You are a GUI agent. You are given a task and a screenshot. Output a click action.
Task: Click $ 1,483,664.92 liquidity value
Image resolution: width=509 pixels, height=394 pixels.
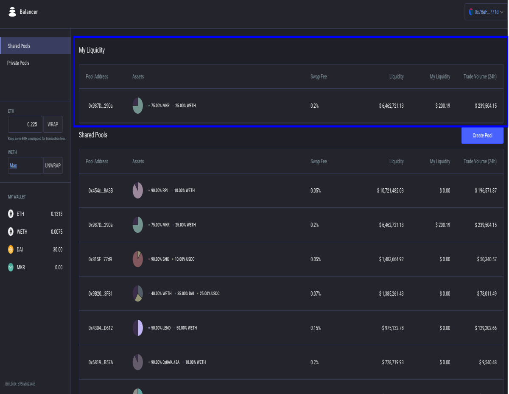pyautogui.click(x=392, y=259)
